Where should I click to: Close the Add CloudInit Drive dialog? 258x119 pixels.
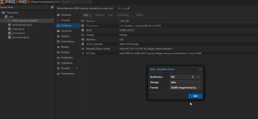click(x=200, y=69)
